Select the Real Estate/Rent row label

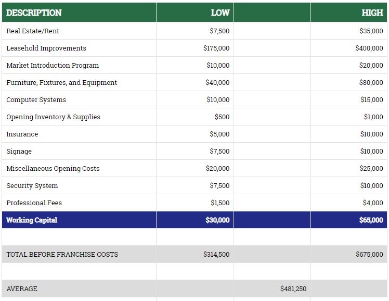33,31
